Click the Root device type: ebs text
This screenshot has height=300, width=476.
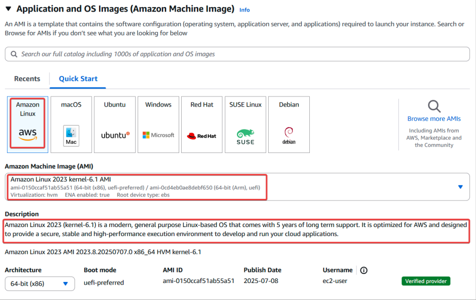click(x=143, y=195)
